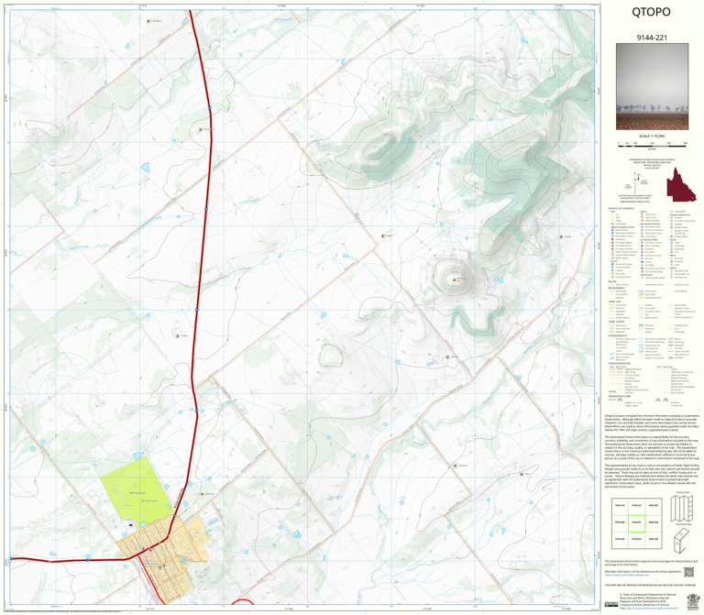Click the horizontal fold diagram
This screenshot has width=704, height=615.
tap(683, 539)
